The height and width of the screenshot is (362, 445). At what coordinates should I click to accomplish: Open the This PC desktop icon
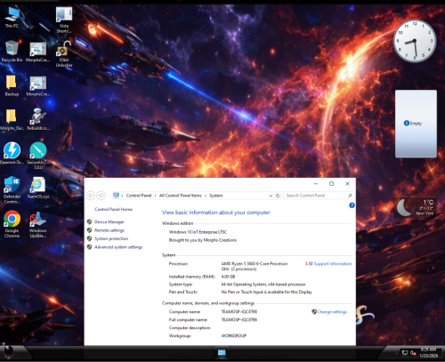coord(12,17)
